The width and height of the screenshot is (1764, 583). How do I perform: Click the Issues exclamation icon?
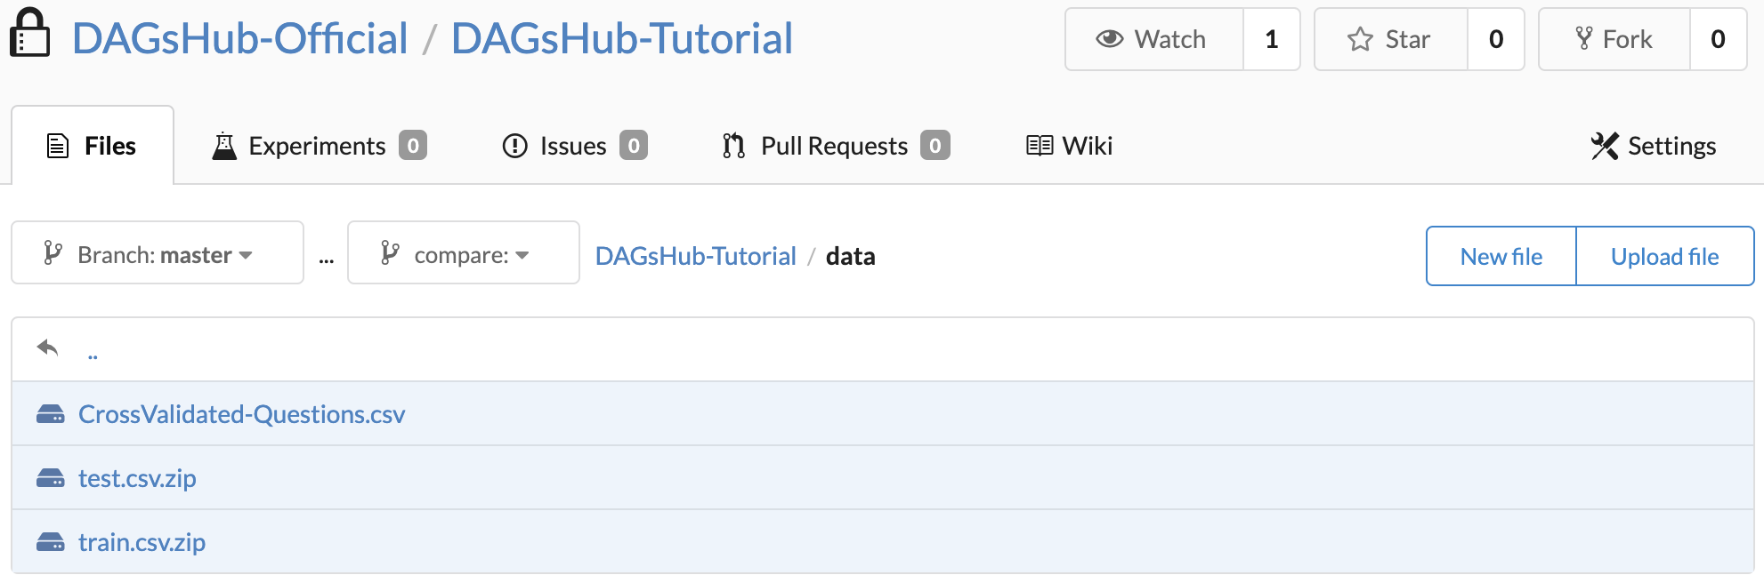point(514,145)
